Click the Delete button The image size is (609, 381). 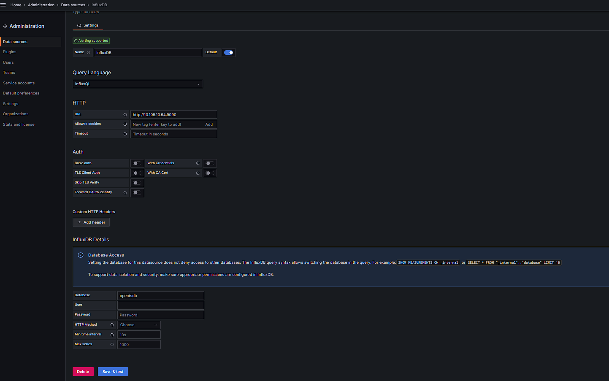[83, 372]
